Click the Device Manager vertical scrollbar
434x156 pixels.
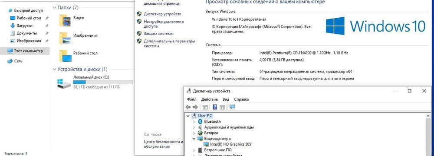coord(428,134)
